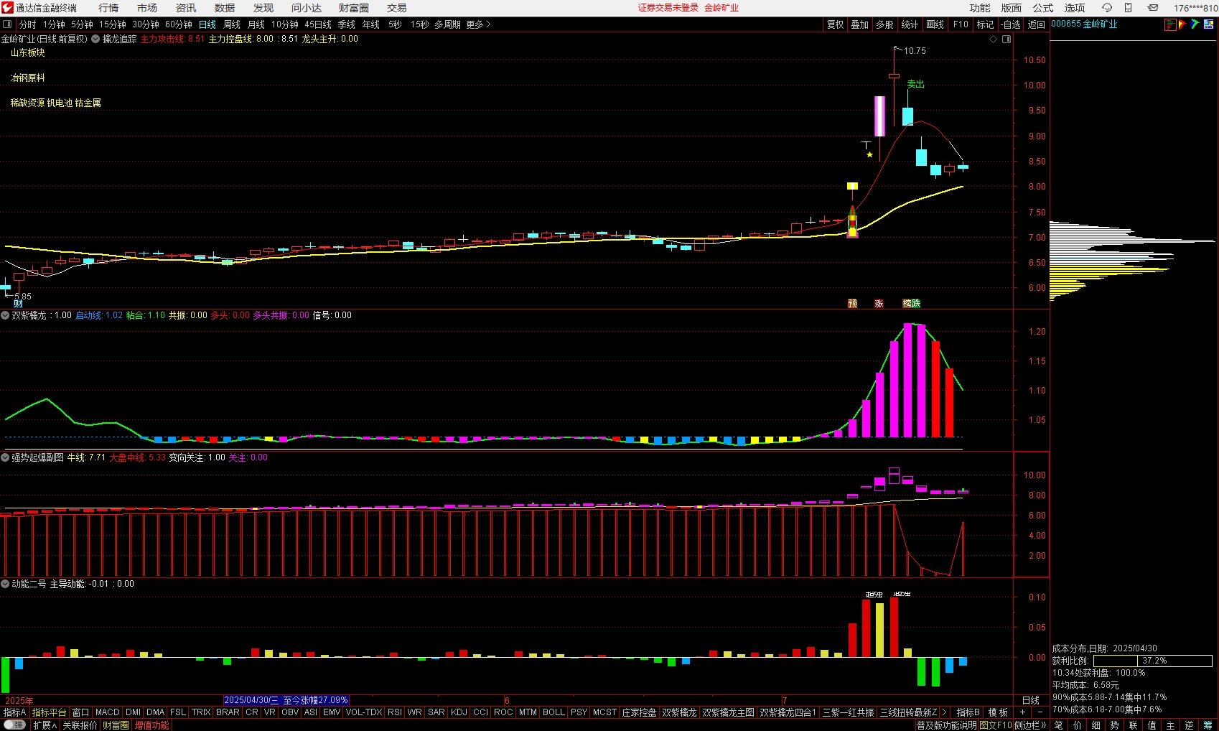Click the 2025/04/30 date marker on timeline
This screenshot has width=1219, height=731.
click(x=286, y=700)
